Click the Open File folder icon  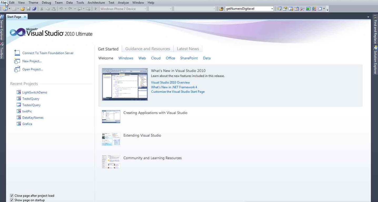[x=23, y=9]
